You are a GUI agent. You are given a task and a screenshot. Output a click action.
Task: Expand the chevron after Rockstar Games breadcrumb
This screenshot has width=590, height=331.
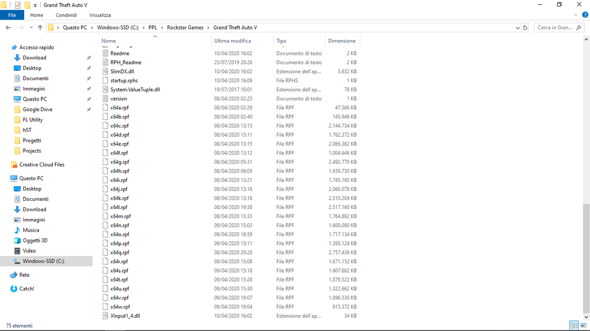click(208, 28)
